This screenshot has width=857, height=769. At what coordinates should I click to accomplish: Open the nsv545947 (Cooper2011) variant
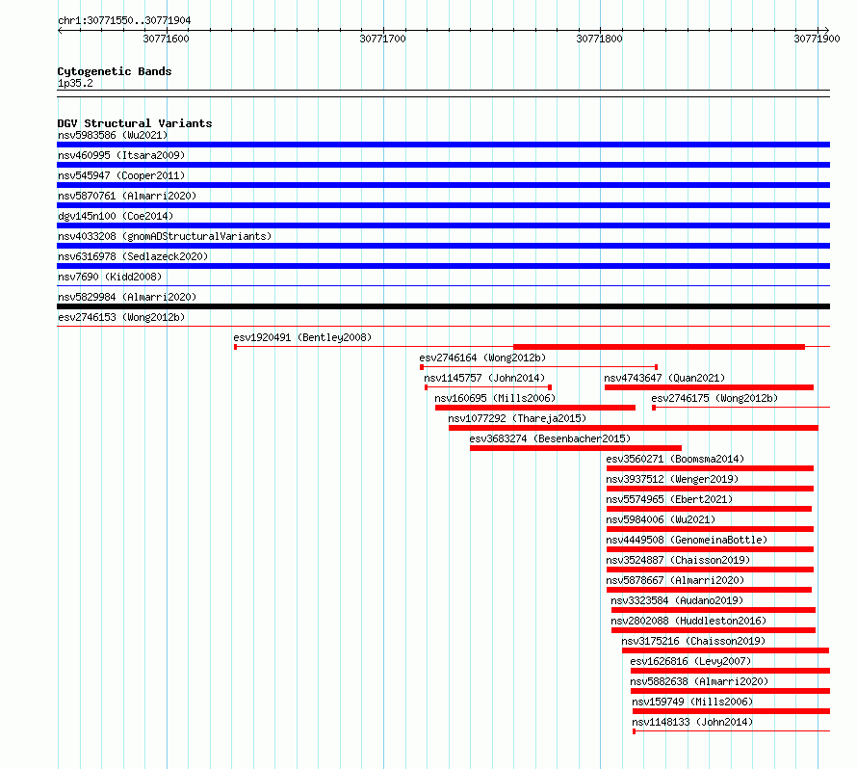click(121, 175)
